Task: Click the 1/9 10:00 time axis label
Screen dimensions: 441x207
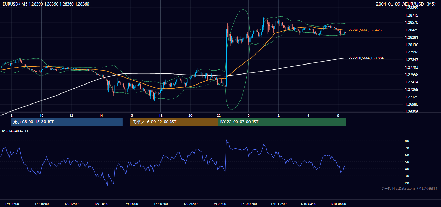Action: [x=41, y=204]
